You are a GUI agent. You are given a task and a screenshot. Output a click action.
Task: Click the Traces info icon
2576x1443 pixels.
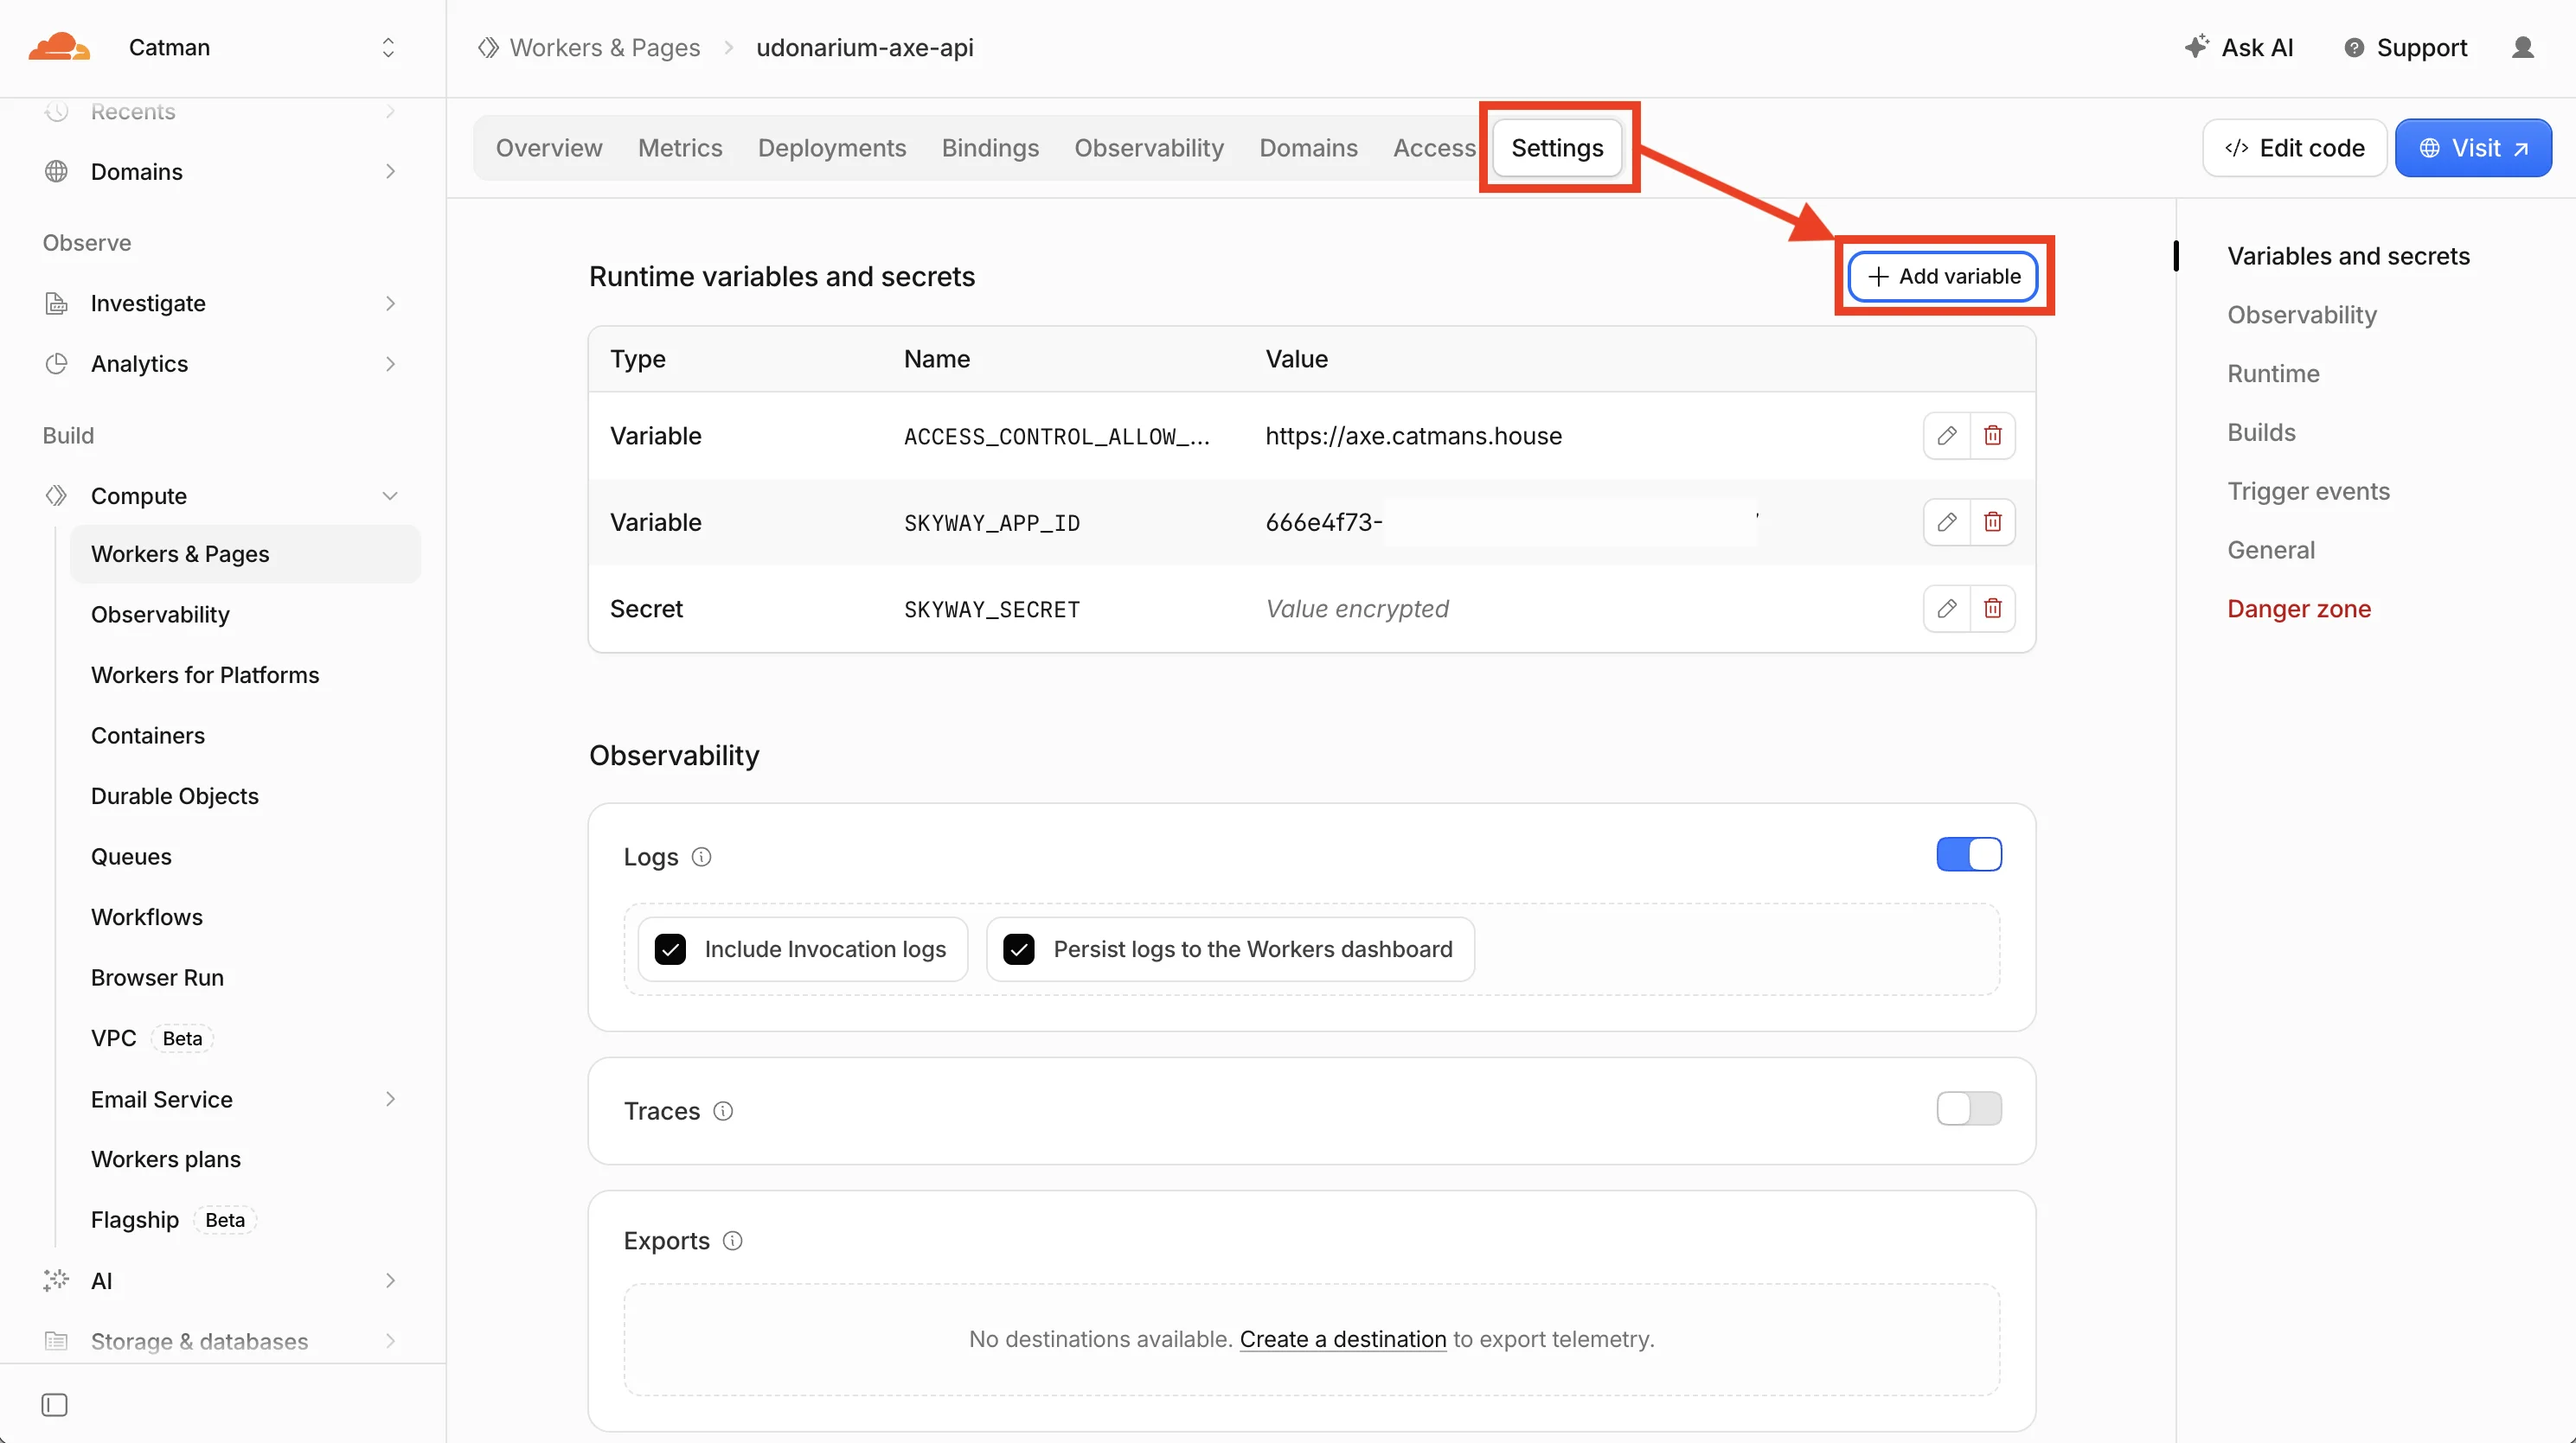[x=723, y=1111]
